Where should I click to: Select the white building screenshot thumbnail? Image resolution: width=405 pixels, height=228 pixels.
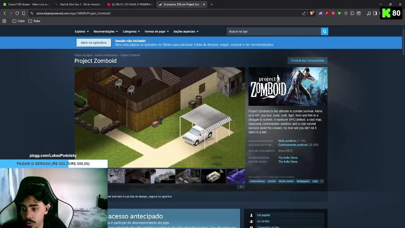tap(163, 176)
